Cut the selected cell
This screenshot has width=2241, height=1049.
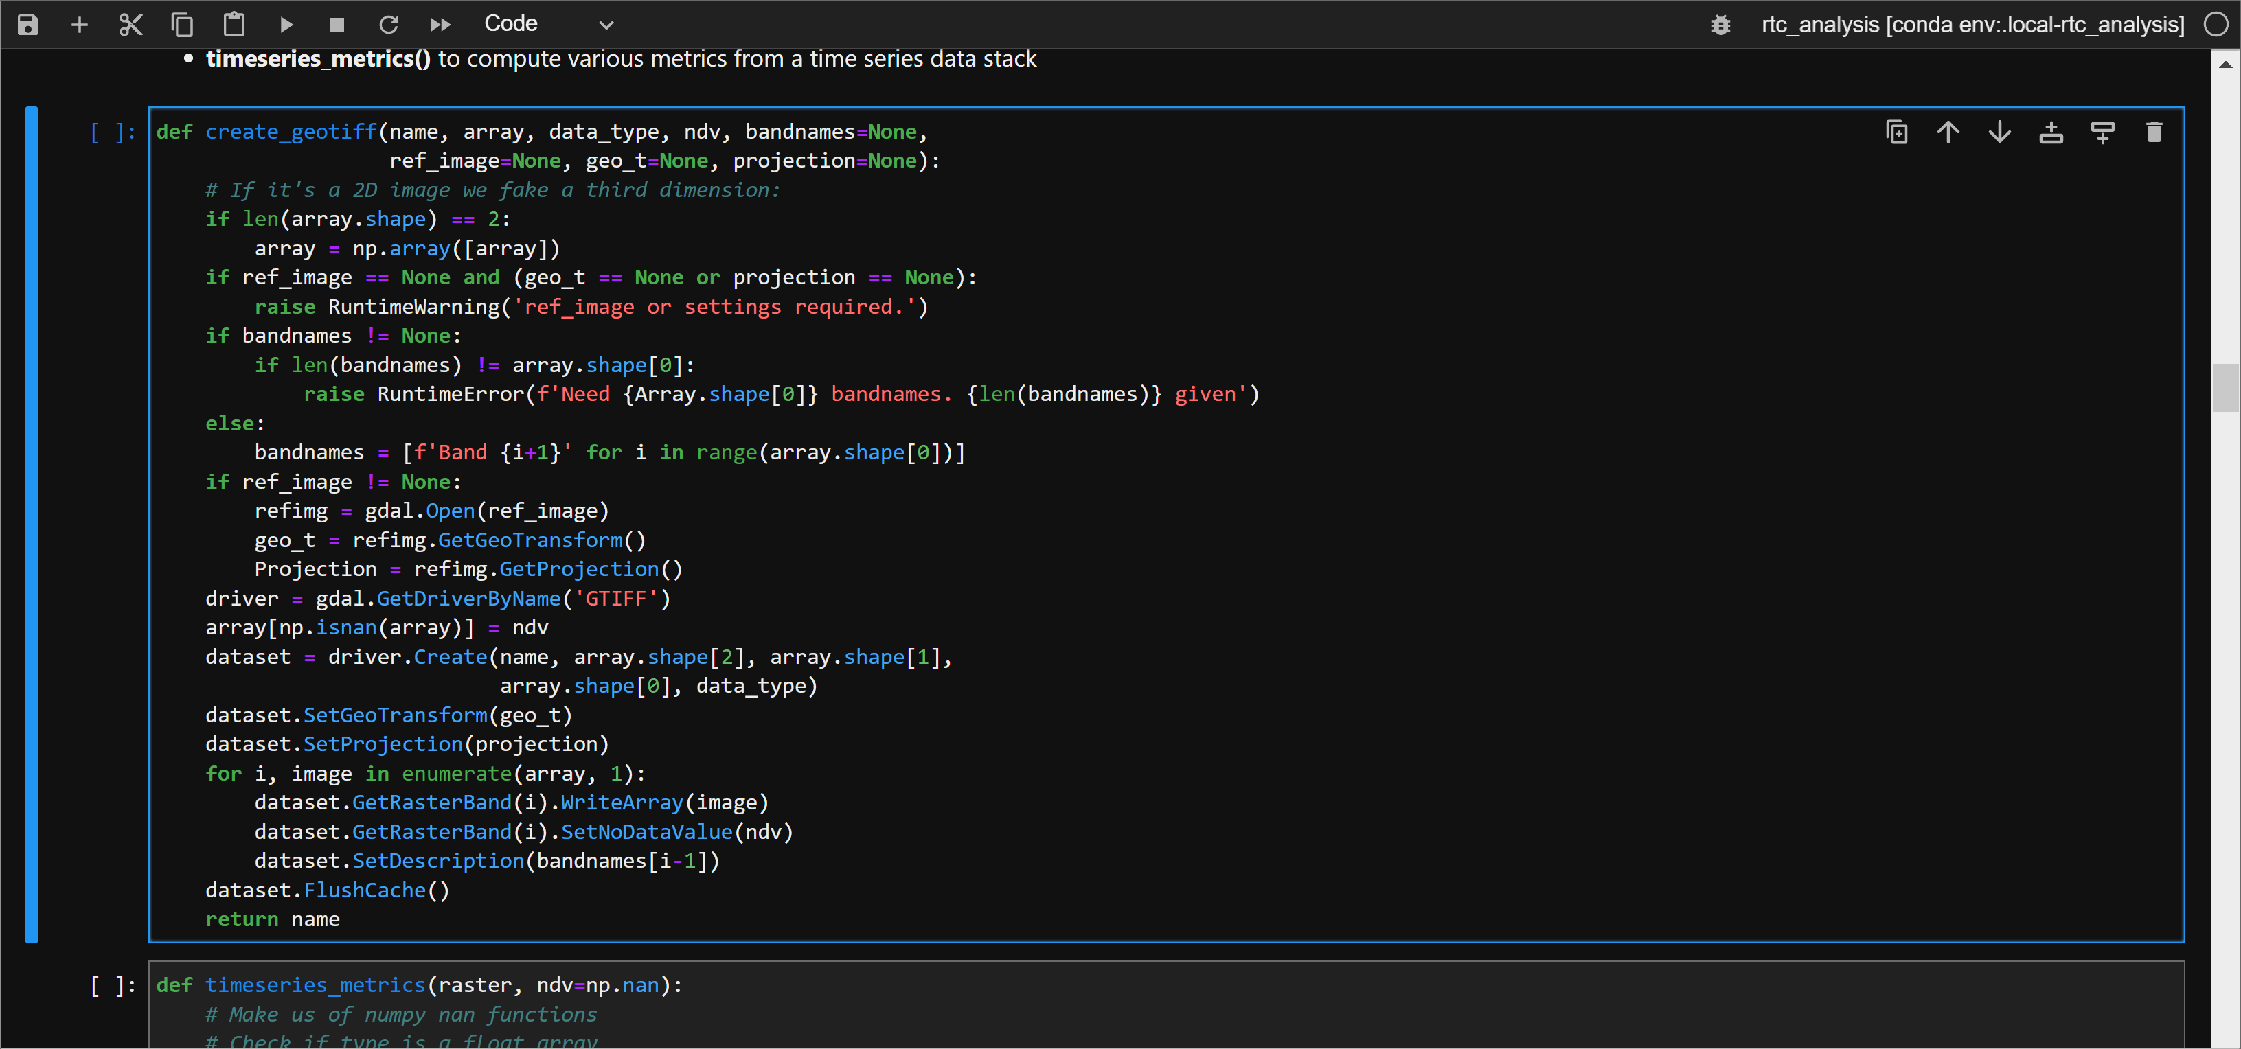coord(130,24)
